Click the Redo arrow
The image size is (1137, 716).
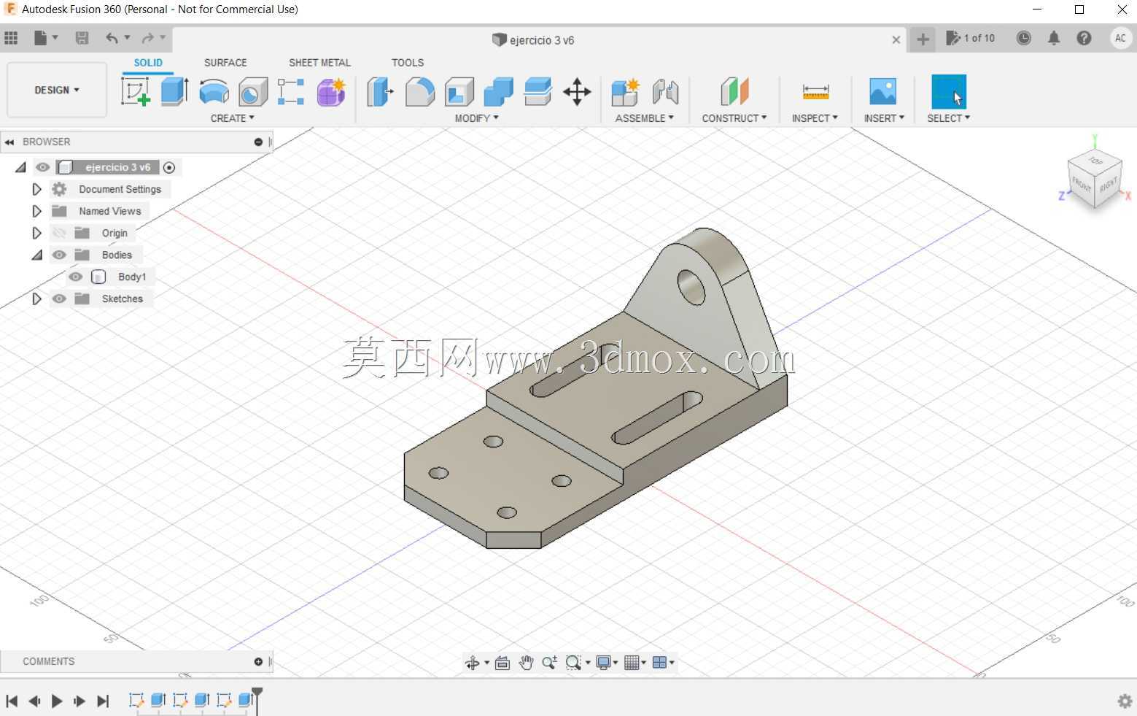148,38
